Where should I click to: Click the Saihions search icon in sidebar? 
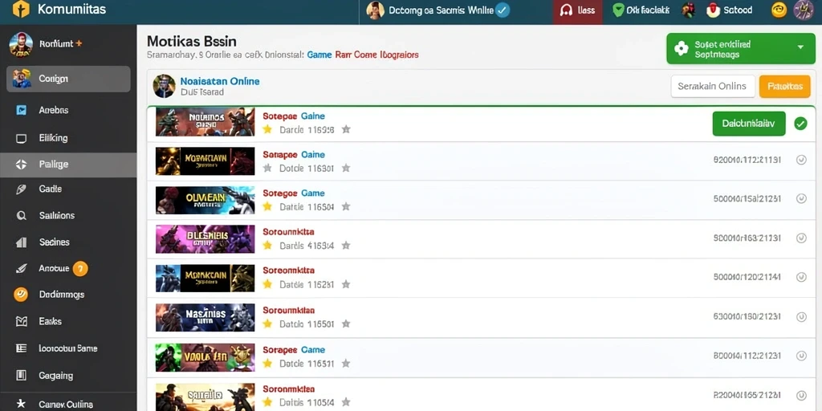(x=21, y=215)
